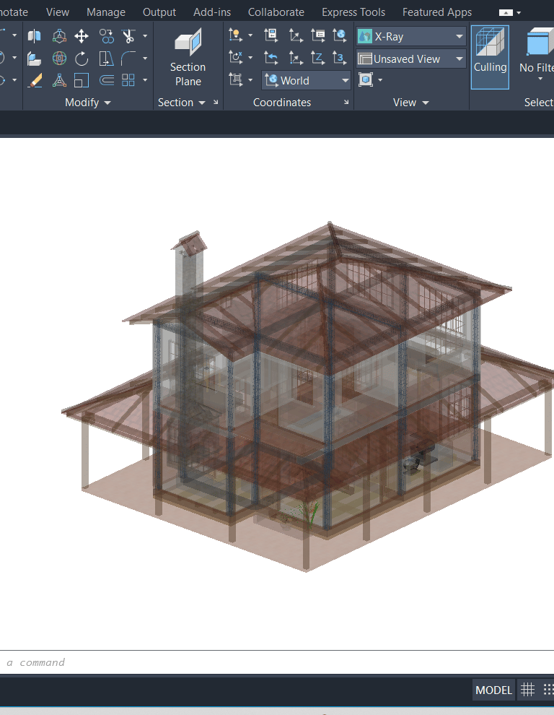
Task: Activate the Erase tool icon
Action: [x=35, y=81]
